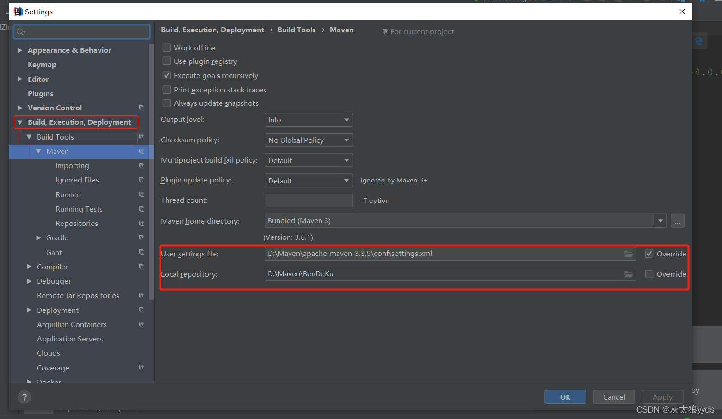Click the settings tree vertical scrollbar
The width and height of the screenshot is (722, 419).
tap(151, 171)
